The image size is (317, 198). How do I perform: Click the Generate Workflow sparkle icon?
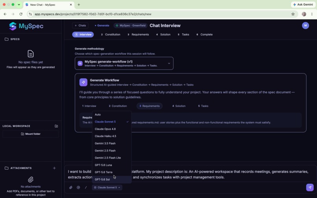tap(83, 82)
